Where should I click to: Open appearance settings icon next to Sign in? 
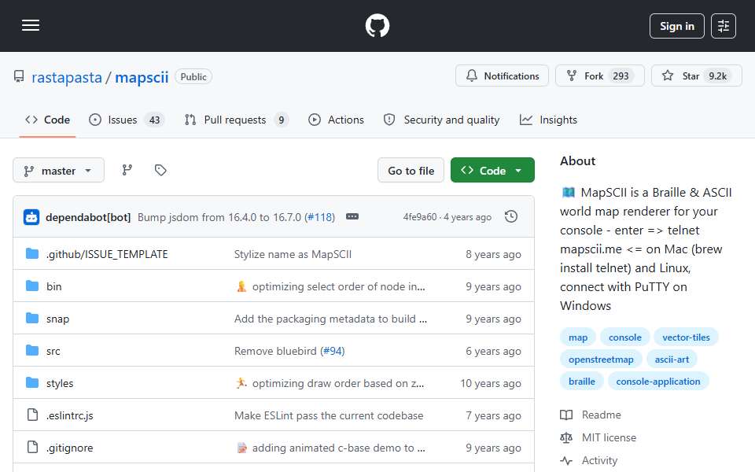pos(723,26)
